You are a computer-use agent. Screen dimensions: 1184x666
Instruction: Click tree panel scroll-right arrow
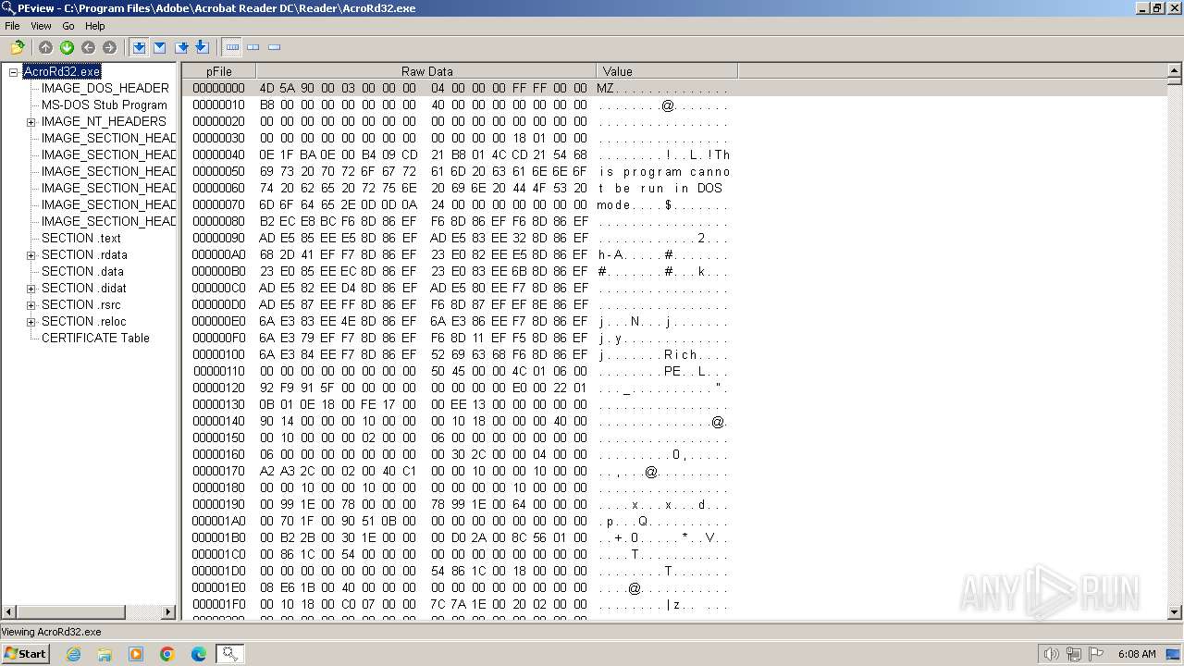pyautogui.click(x=168, y=611)
